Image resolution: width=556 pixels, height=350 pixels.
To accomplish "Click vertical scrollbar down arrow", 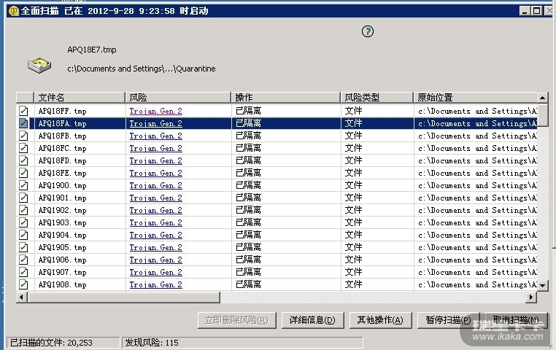I will click(x=543, y=285).
